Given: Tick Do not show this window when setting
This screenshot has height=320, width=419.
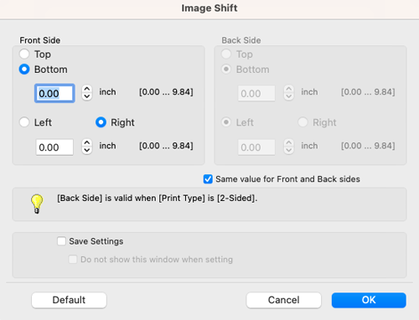Looking at the screenshot, I should point(73,260).
